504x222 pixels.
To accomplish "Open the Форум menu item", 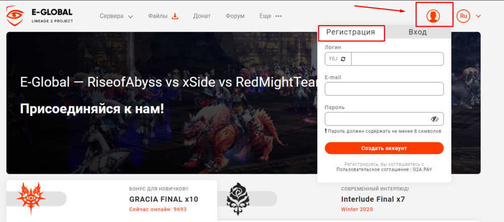I will pyautogui.click(x=235, y=16).
